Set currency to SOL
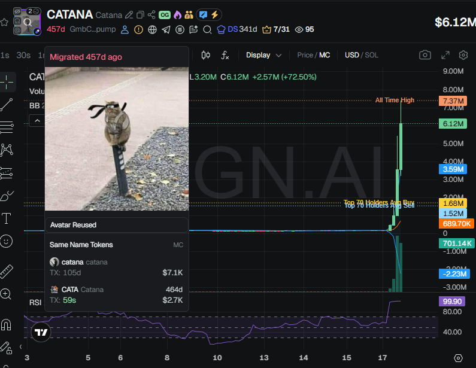The height and width of the screenshot is (368, 476). 372,55
